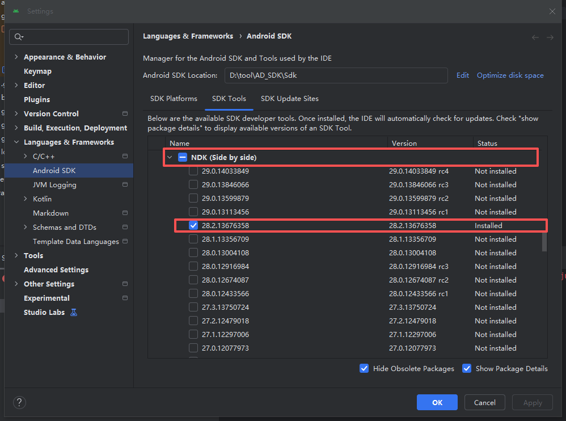Select Android SDK in sidebar

pyautogui.click(x=69, y=170)
